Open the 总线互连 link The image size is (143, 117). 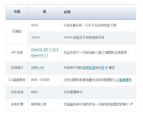(89, 68)
